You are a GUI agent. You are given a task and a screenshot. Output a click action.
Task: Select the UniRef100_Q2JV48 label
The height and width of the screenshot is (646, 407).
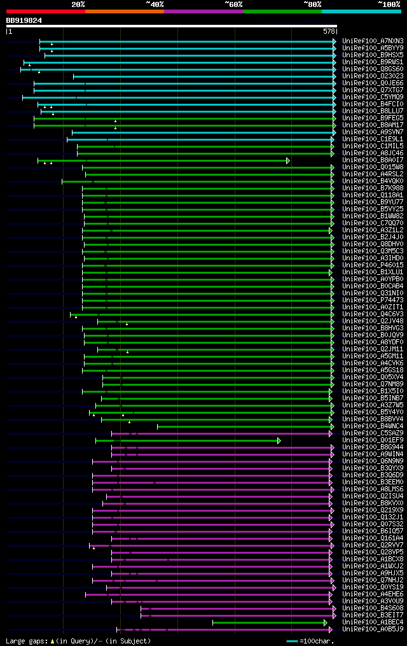[373, 321]
